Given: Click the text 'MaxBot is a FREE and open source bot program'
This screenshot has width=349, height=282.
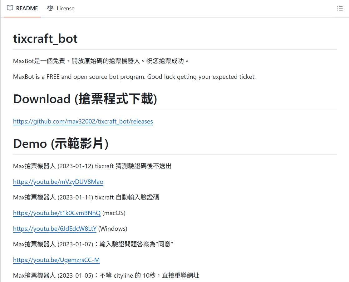Looking at the screenshot, I should coord(79,77).
